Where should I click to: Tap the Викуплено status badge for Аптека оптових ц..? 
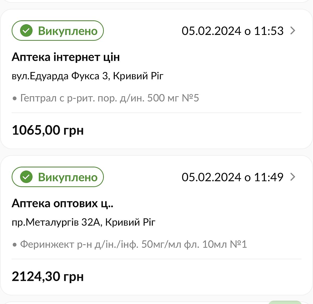58,177
